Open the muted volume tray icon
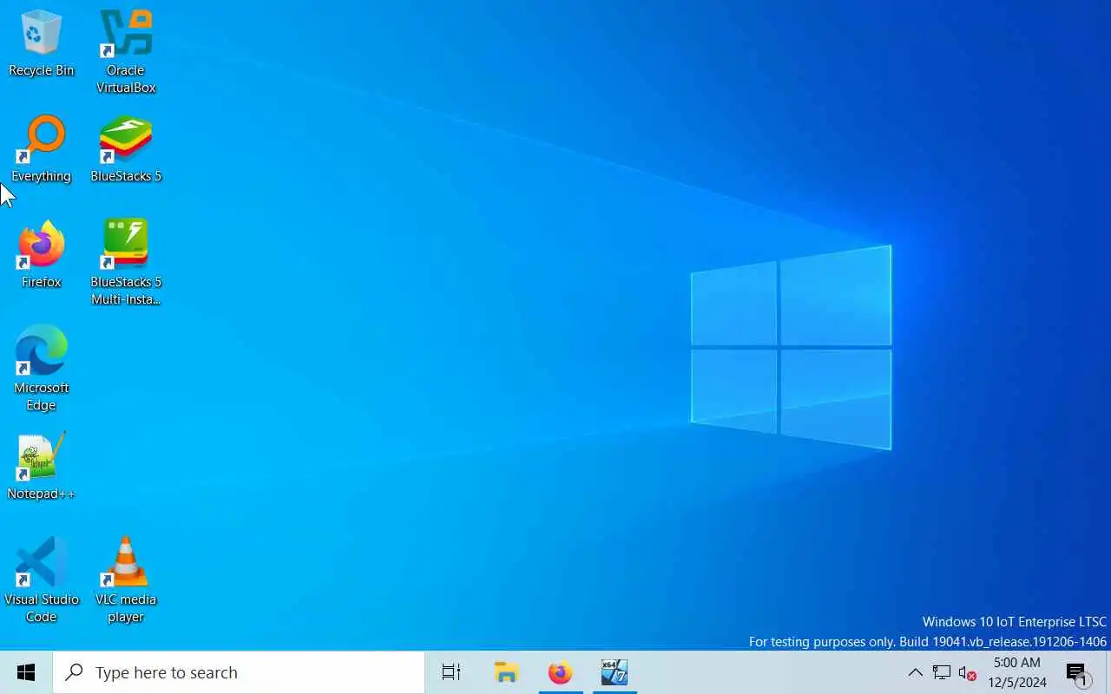 pos(968,672)
